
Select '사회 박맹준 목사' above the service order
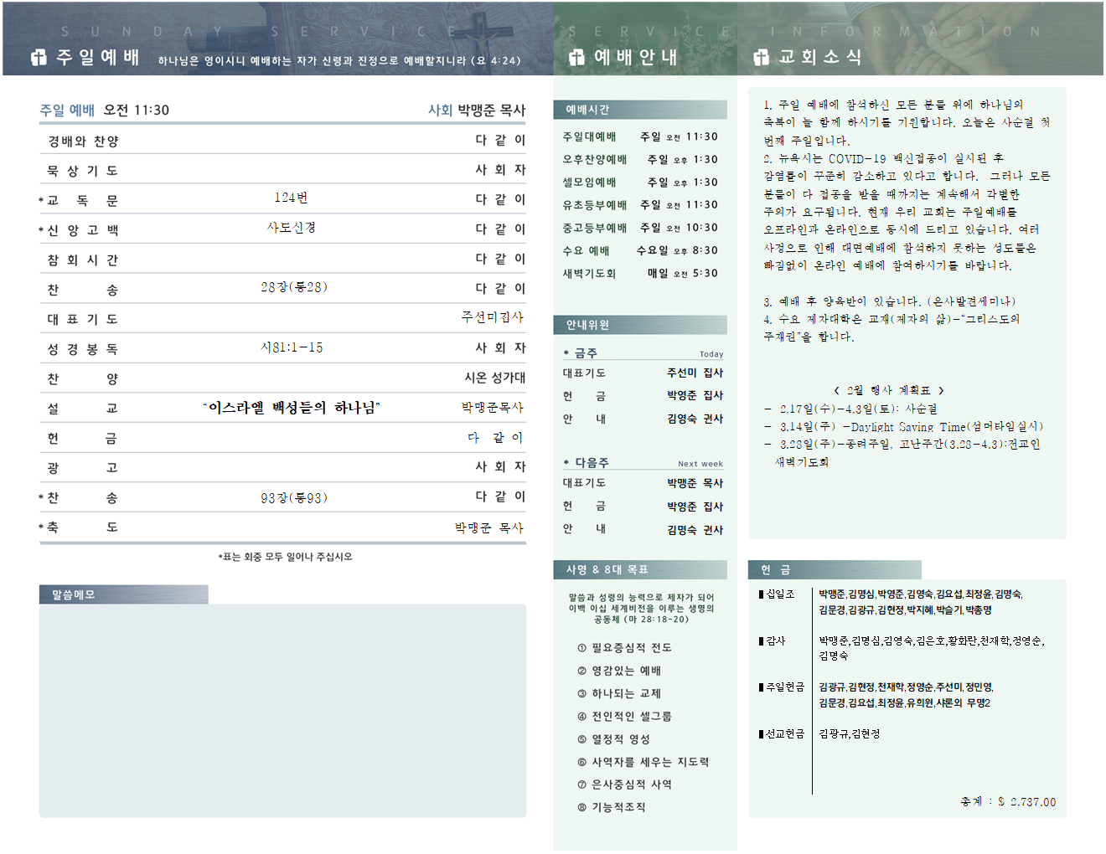(477, 110)
